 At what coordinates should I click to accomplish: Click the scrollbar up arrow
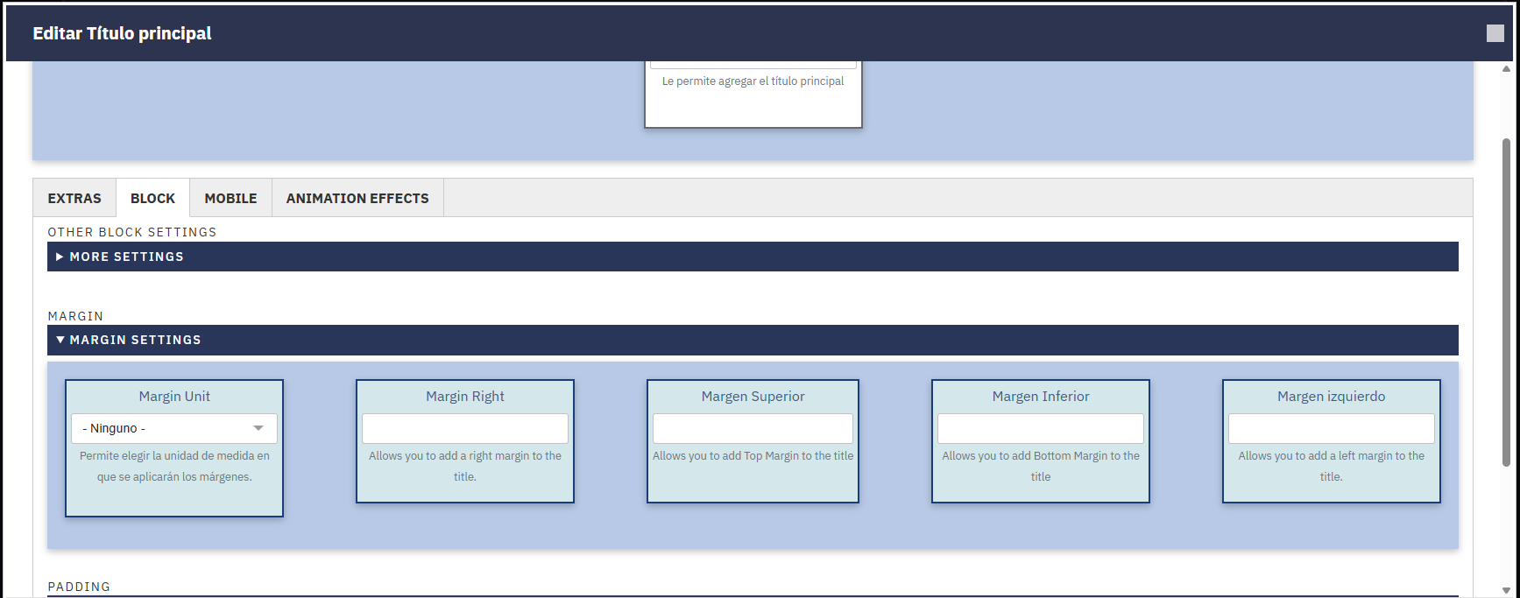click(1506, 68)
